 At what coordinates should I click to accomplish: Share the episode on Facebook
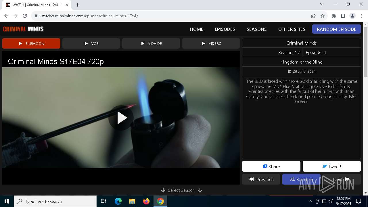click(x=271, y=166)
